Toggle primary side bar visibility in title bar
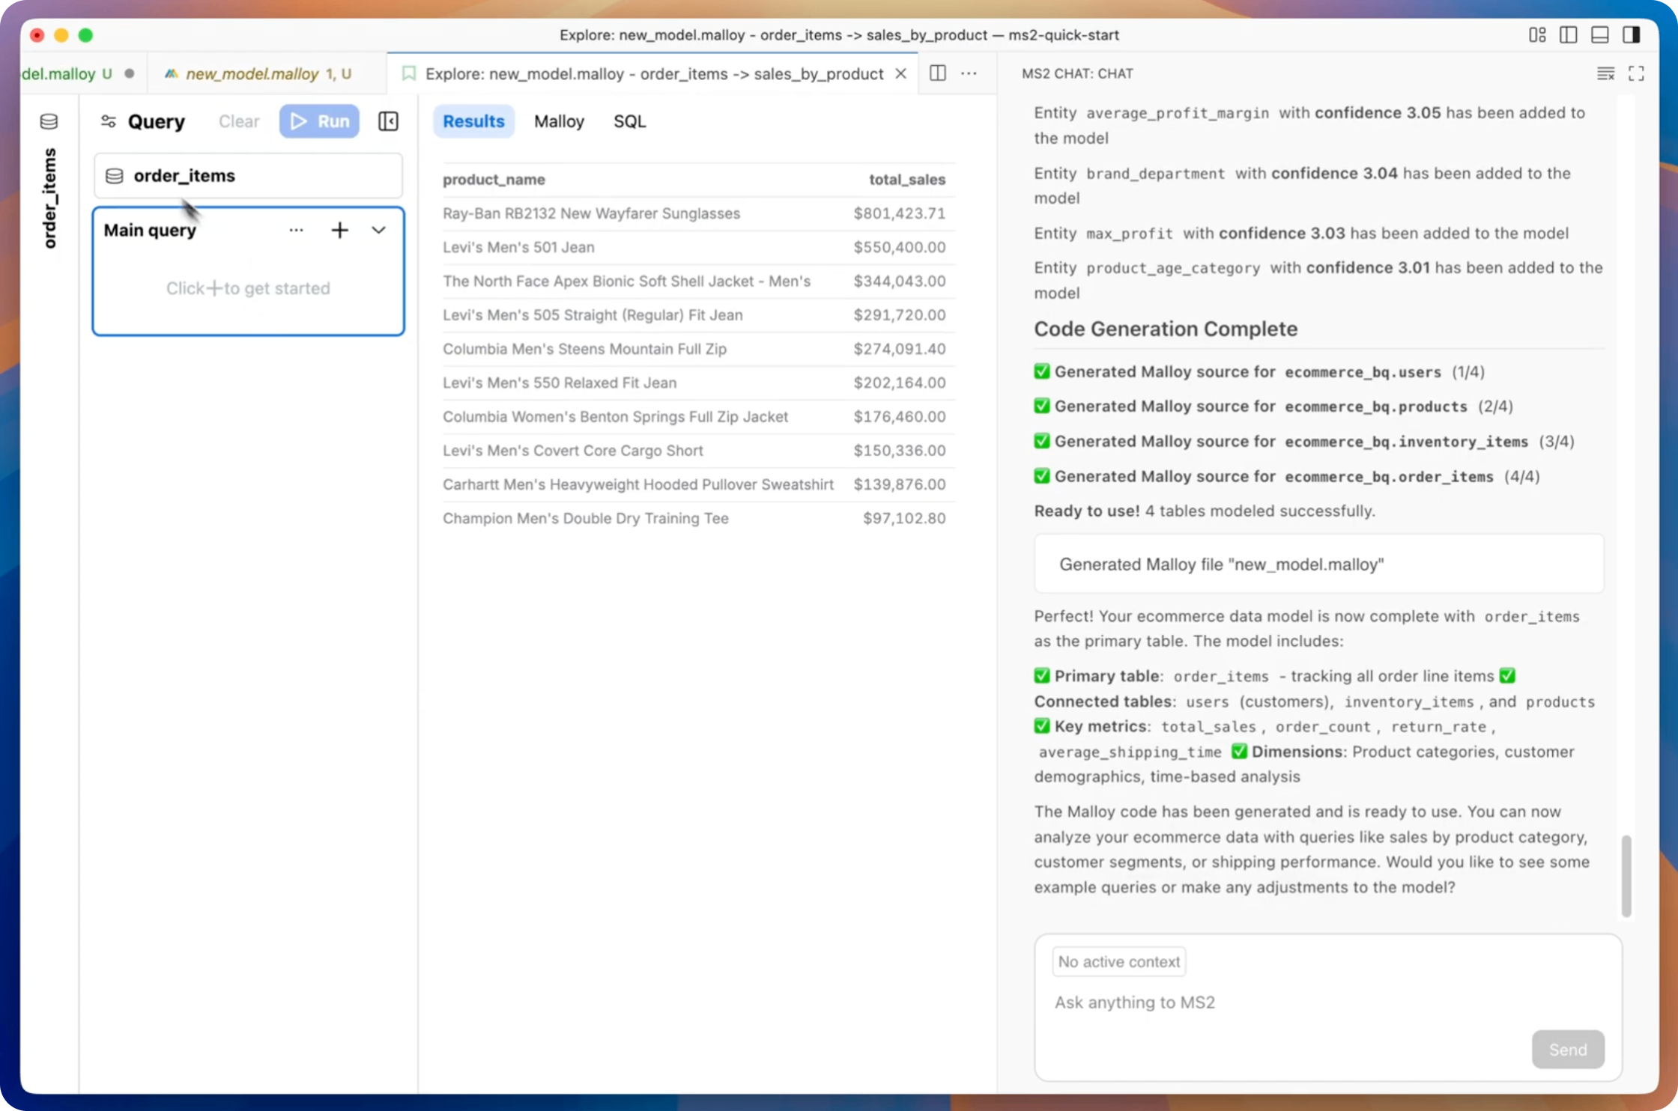Viewport: 1678px width, 1111px height. (x=1568, y=35)
